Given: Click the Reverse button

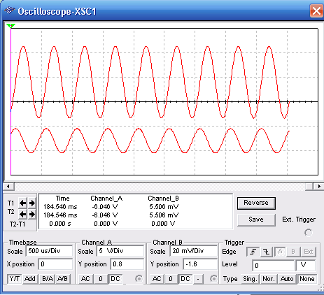Looking at the screenshot, I should point(256,203).
